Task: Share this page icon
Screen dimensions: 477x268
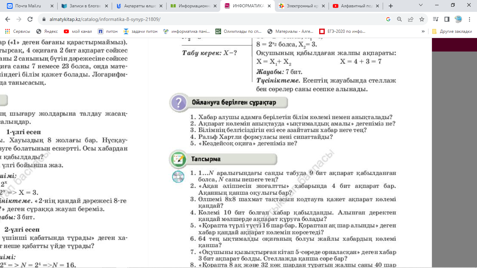Action: coord(411,20)
